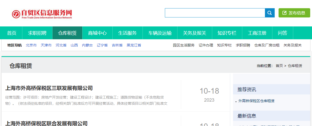Open 生活服务 navigation item
The width and height of the screenshot is (312, 126).
(128, 33)
